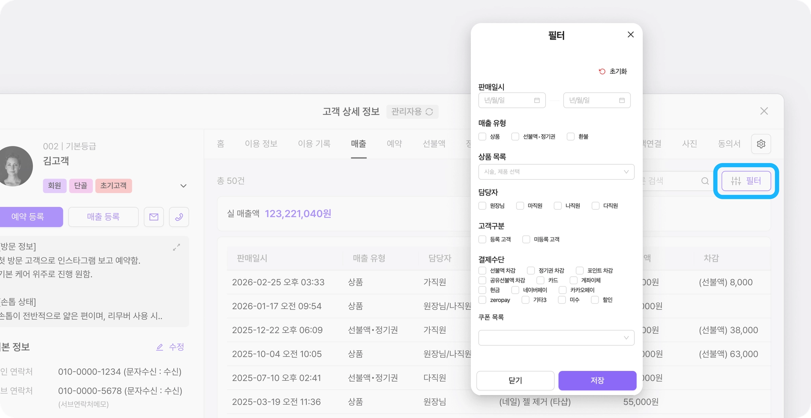Check the 상품 sales type checkbox

pyautogui.click(x=482, y=137)
